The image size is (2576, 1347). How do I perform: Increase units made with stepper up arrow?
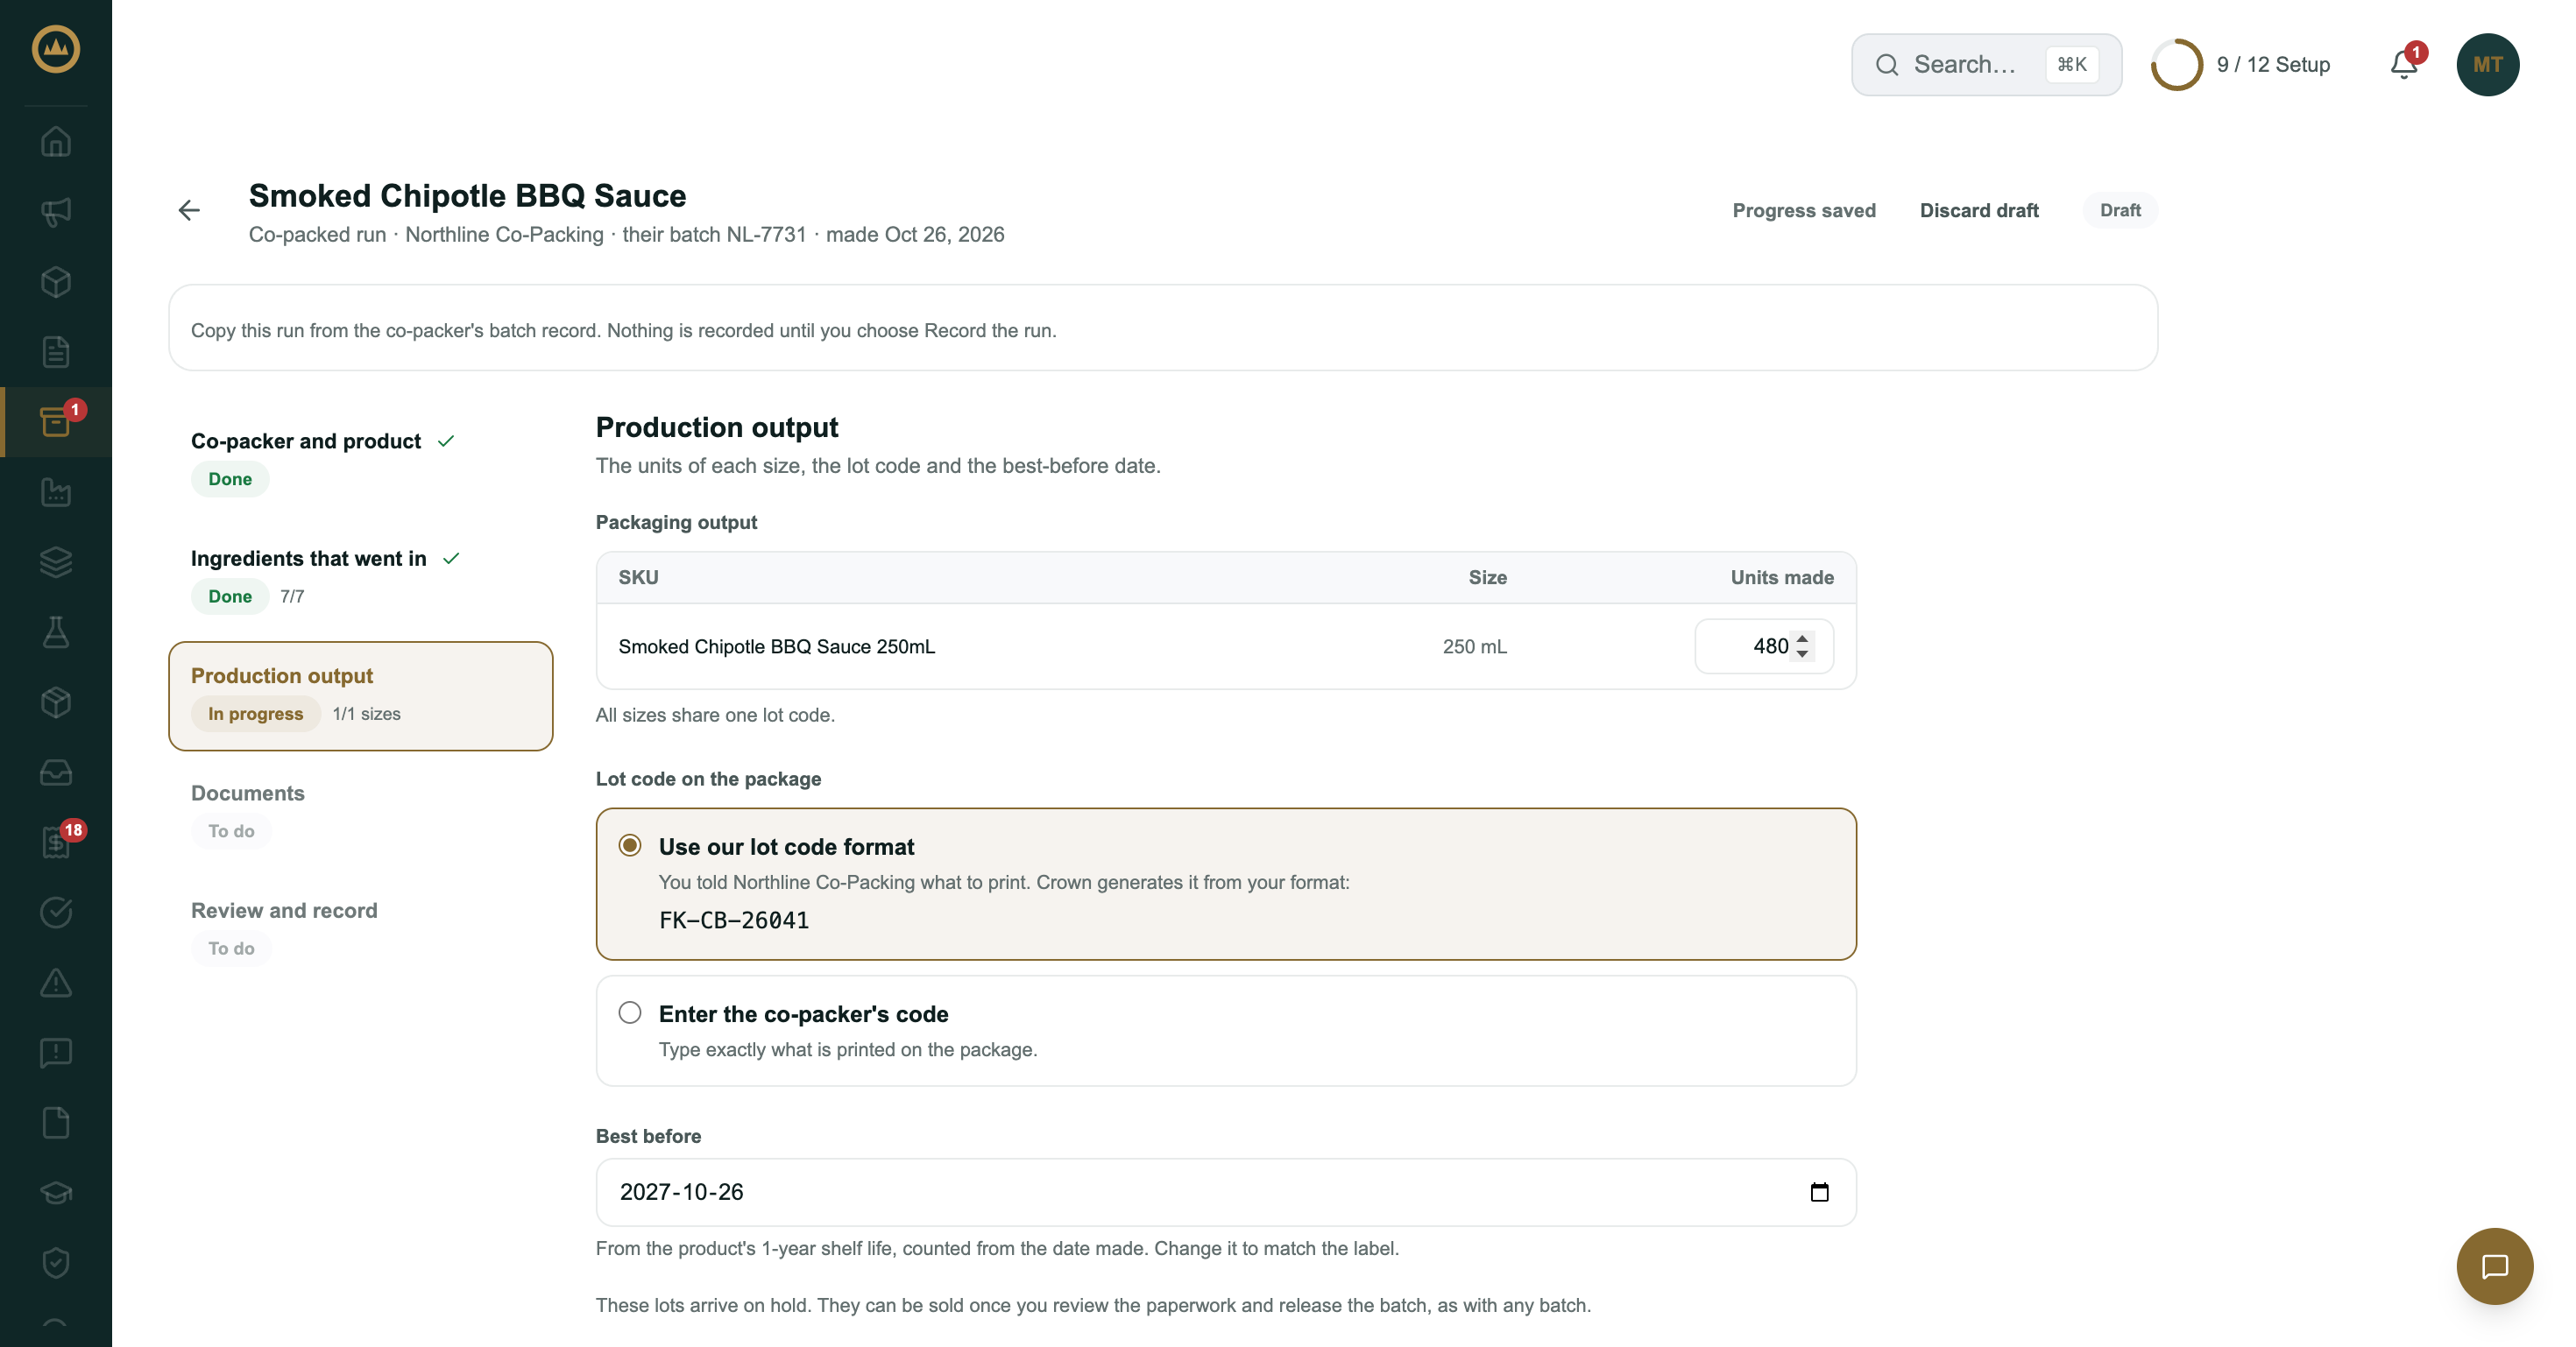coord(1802,638)
